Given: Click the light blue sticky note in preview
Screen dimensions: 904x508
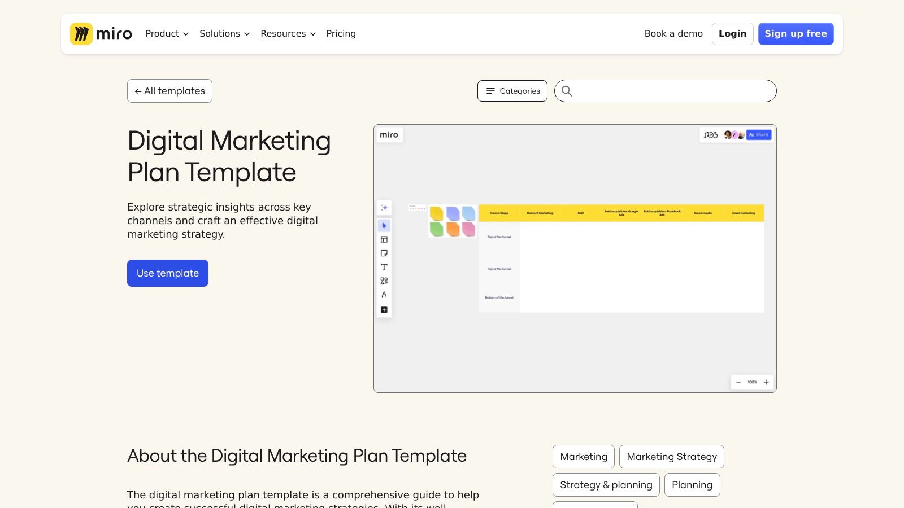Looking at the screenshot, I should (469, 213).
